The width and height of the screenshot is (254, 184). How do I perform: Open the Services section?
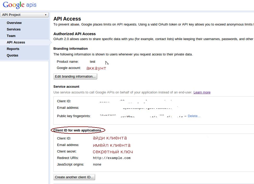[14, 29]
